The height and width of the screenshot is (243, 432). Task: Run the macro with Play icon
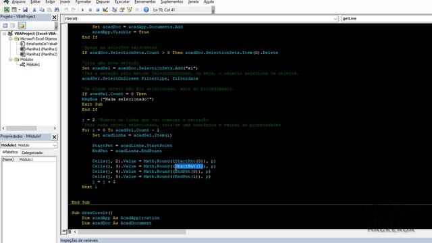coord(82,9)
